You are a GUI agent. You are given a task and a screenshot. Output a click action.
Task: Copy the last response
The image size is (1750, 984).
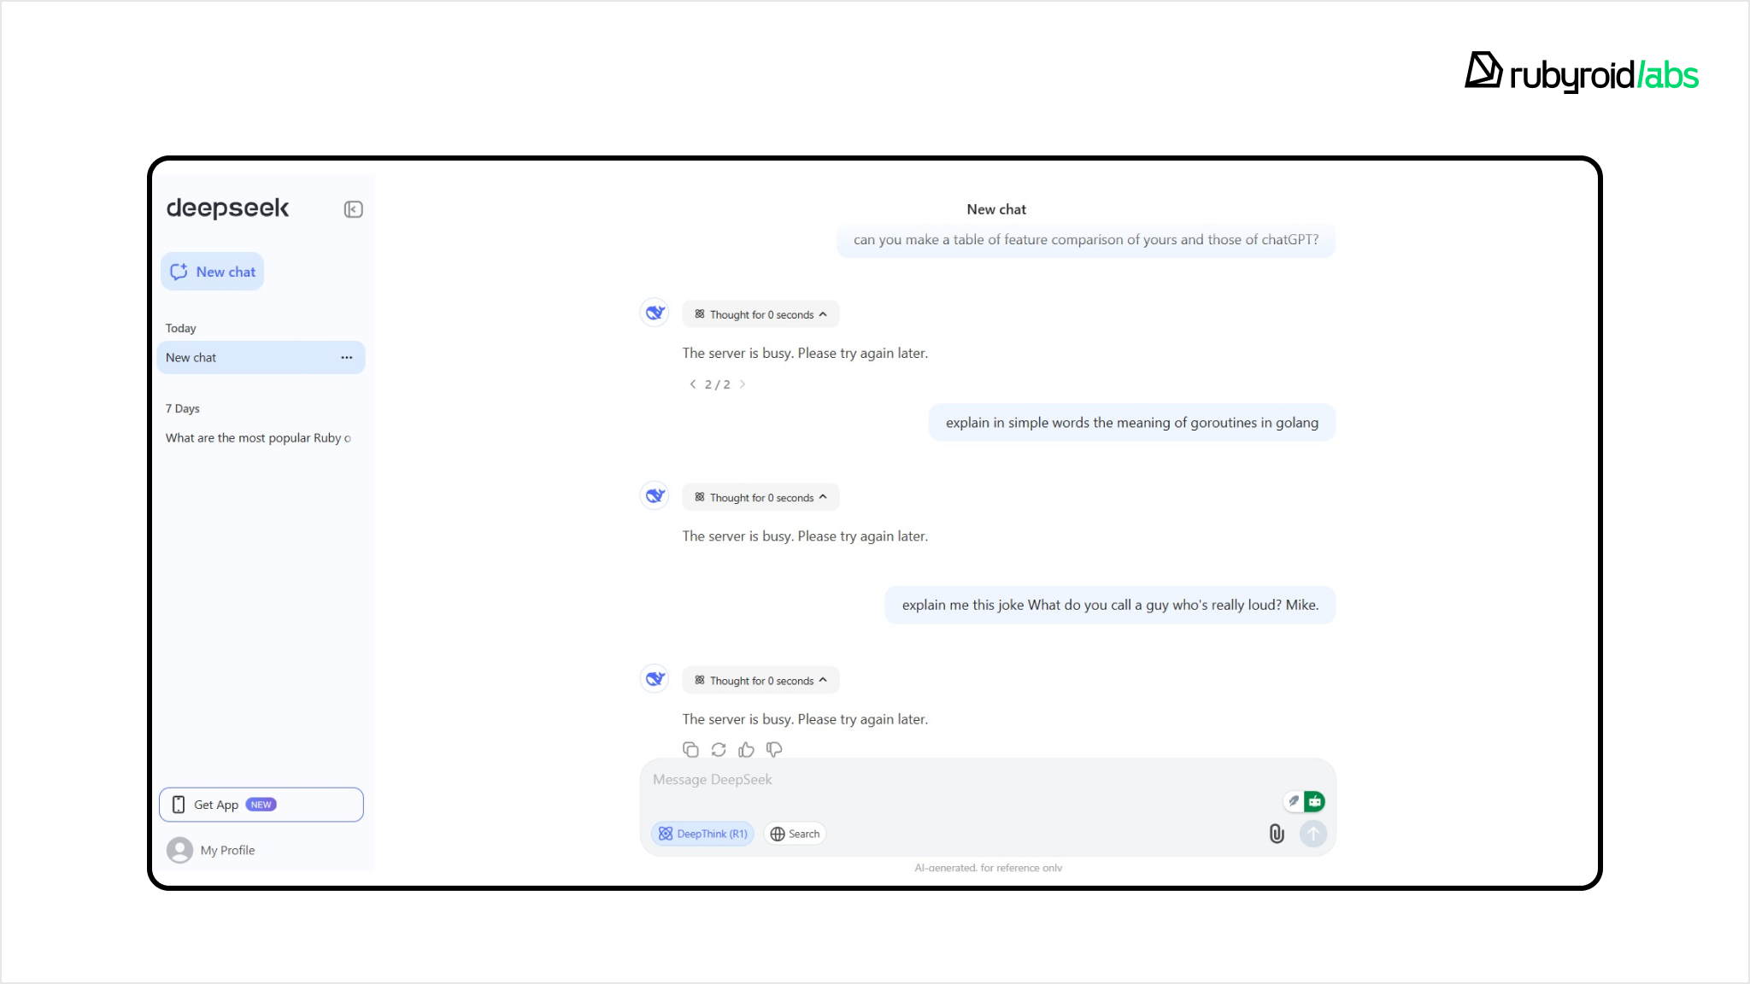(690, 749)
